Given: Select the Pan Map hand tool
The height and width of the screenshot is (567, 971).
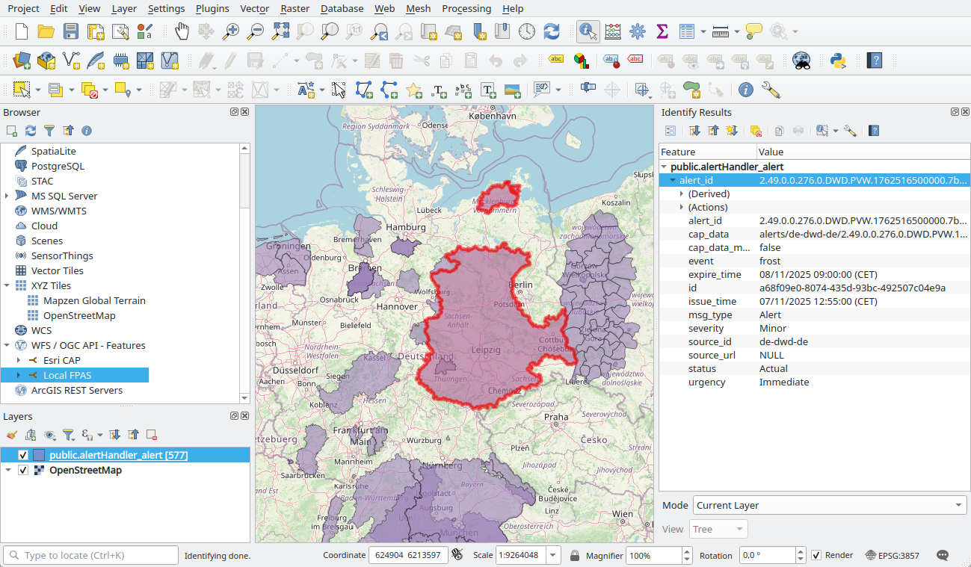Looking at the screenshot, I should coord(182,31).
